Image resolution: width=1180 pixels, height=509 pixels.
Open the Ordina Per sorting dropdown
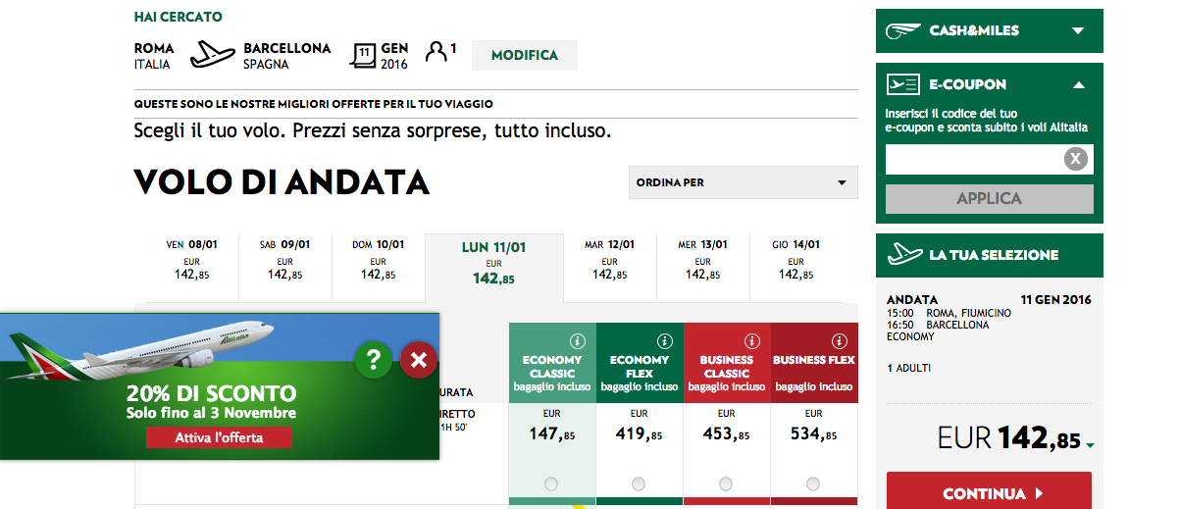pos(743,182)
